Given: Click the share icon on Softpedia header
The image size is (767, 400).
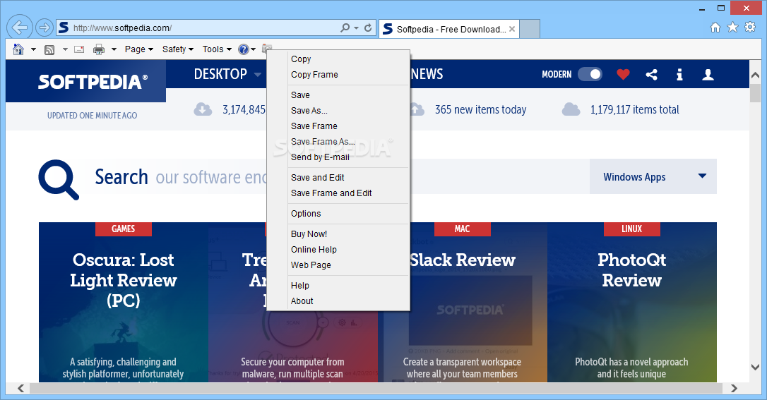Looking at the screenshot, I should [x=651, y=74].
